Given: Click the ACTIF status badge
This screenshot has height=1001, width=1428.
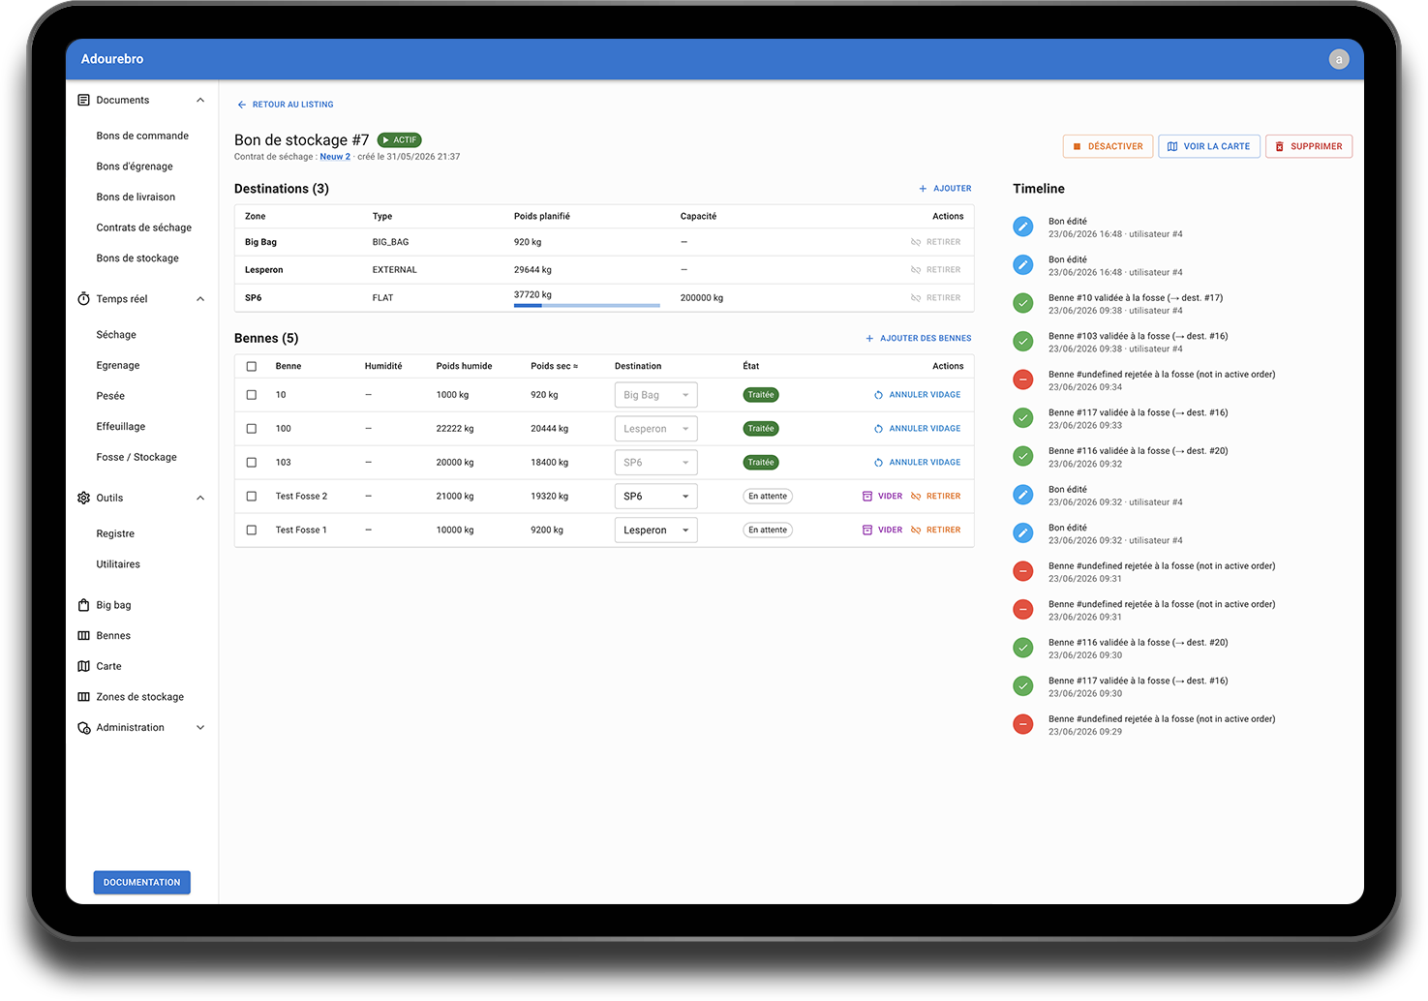Looking at the screenshot, I should pos(400,140).
